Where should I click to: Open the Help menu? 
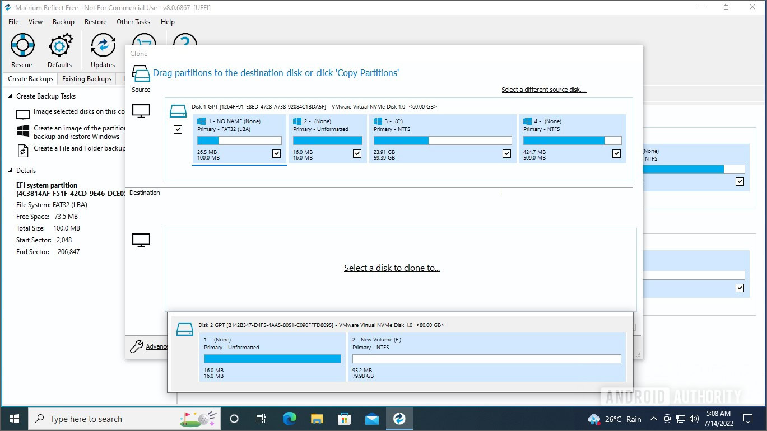(168, 22)
